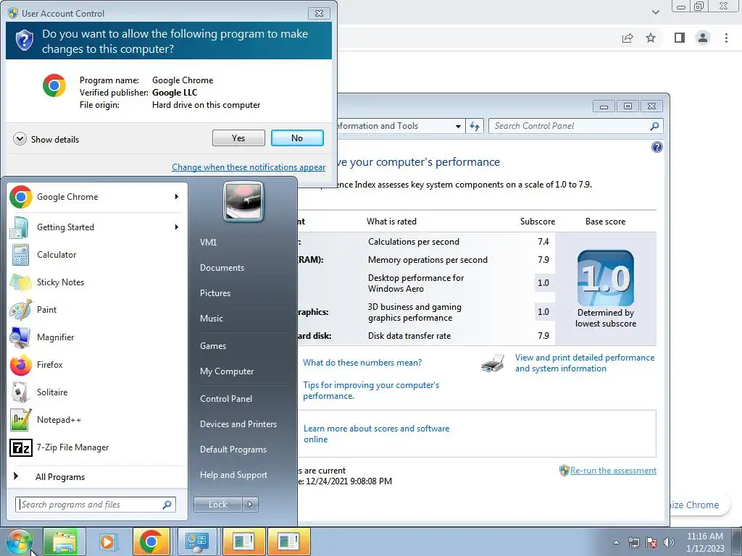Open the Control Panel address dropdown
Screen dimensions: 742x556
(458, 126)
